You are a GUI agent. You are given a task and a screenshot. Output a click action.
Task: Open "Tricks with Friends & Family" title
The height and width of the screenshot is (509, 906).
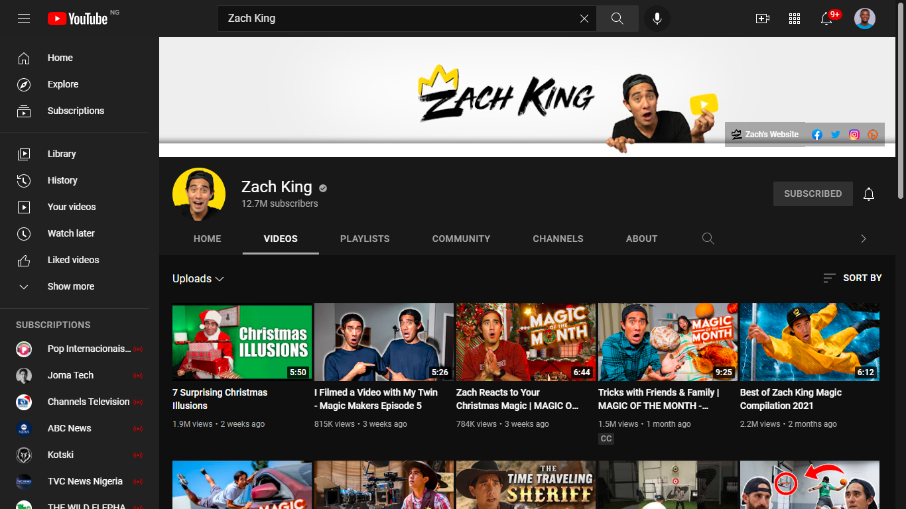pyautogui.click(x=659, y=399)
